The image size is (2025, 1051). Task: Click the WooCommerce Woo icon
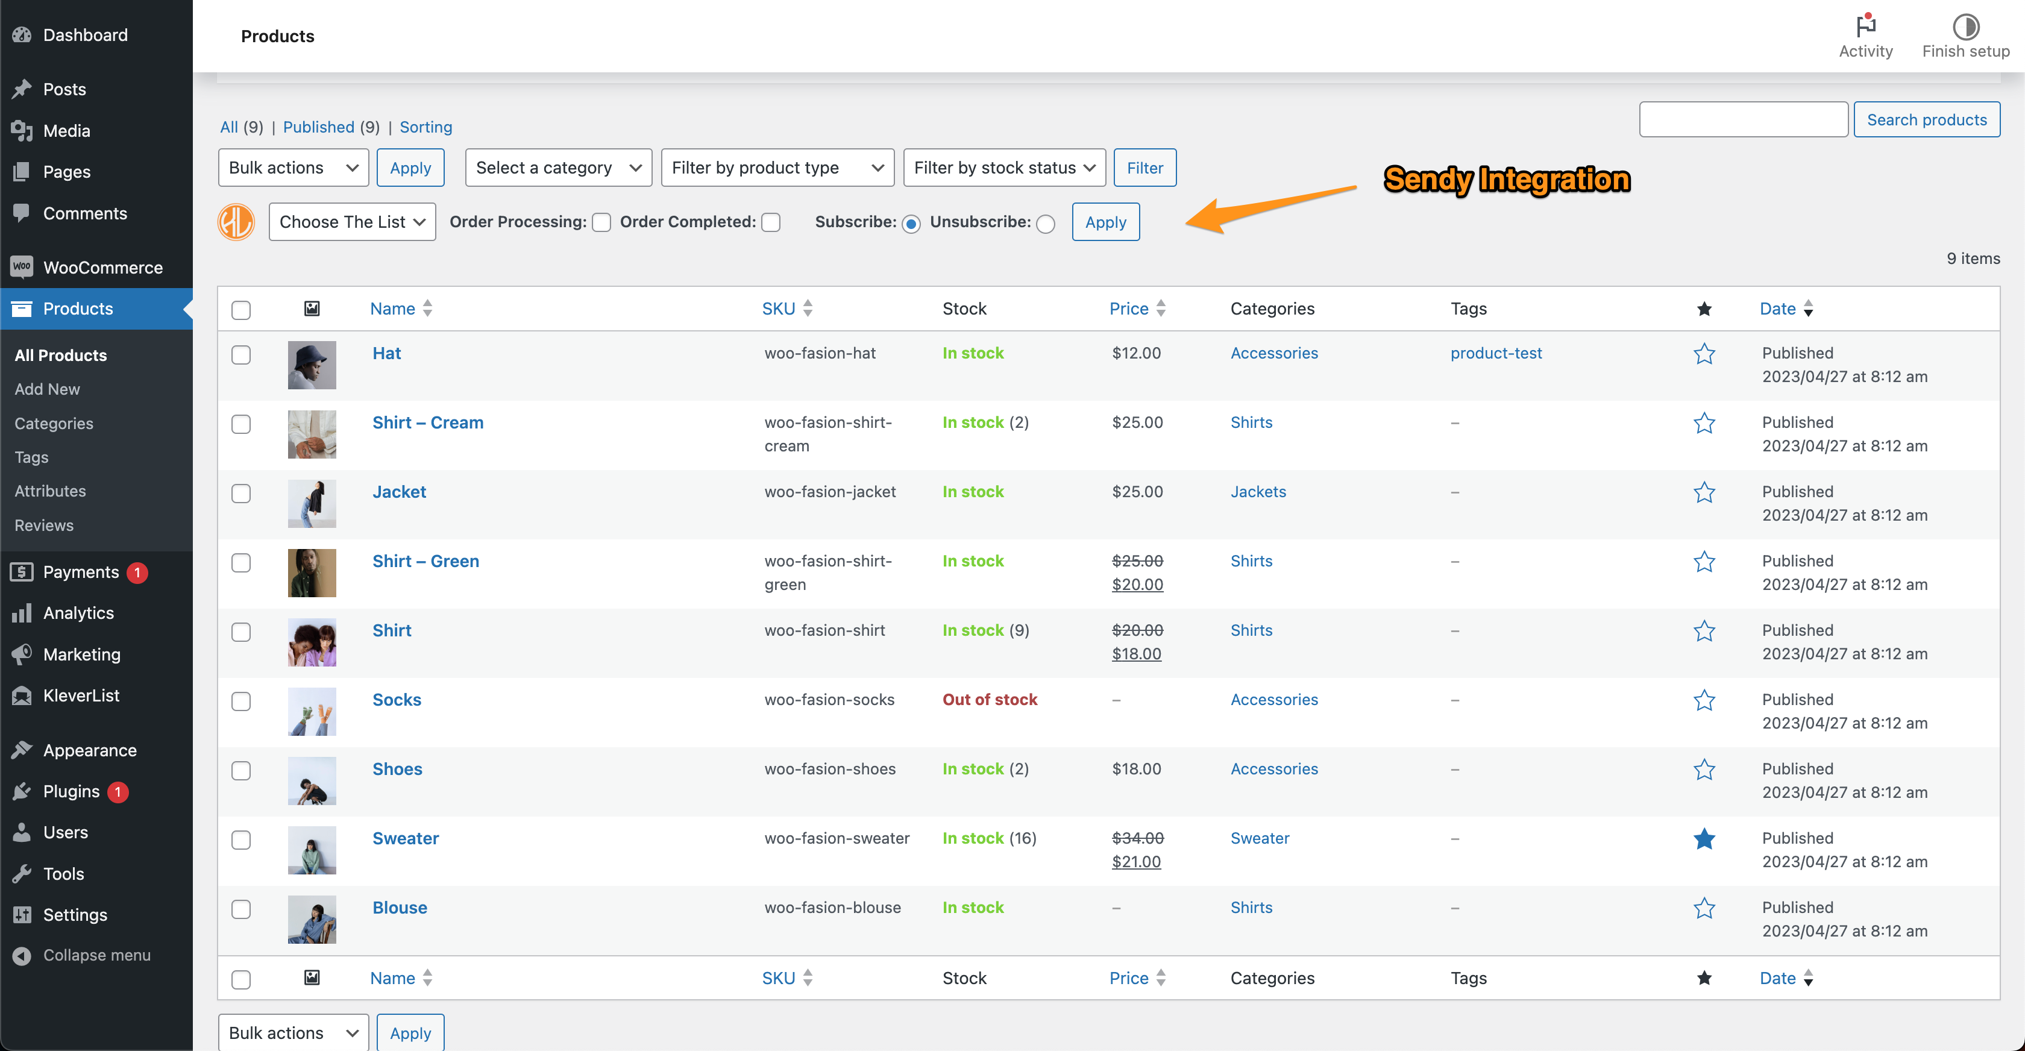[x=22, y=268]
